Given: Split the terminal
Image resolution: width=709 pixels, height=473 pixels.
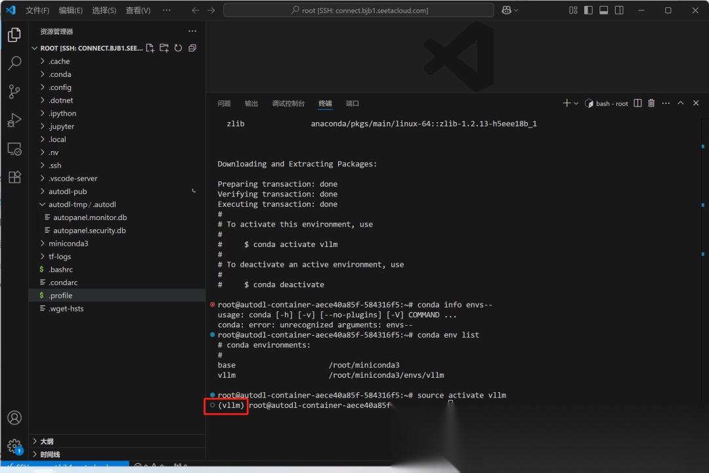Looking at the screenshot, I should 637,103.
